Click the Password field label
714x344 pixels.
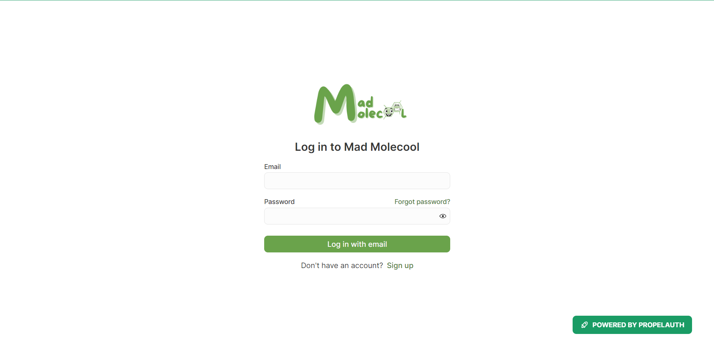coord(279,202)
